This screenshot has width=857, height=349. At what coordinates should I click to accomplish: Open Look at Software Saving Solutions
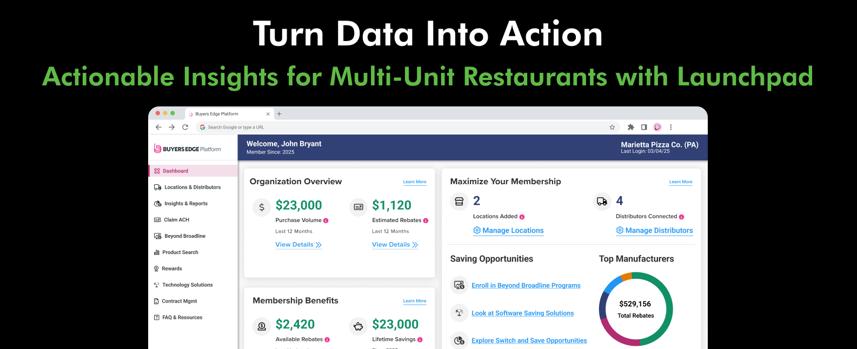(523, 313)
